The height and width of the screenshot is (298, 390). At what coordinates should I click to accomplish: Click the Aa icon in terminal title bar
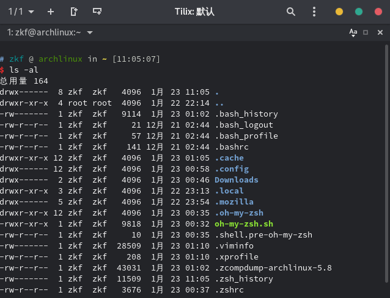coord(353,32)
